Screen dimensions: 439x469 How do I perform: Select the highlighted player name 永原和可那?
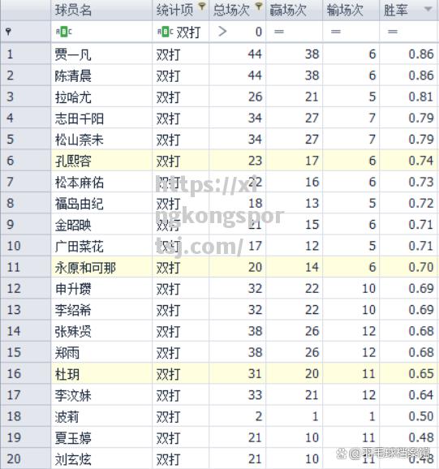point(85,268)
